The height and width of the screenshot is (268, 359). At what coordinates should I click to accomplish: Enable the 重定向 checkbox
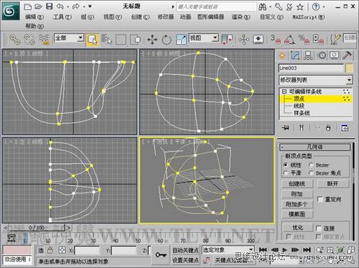point(320,199)
